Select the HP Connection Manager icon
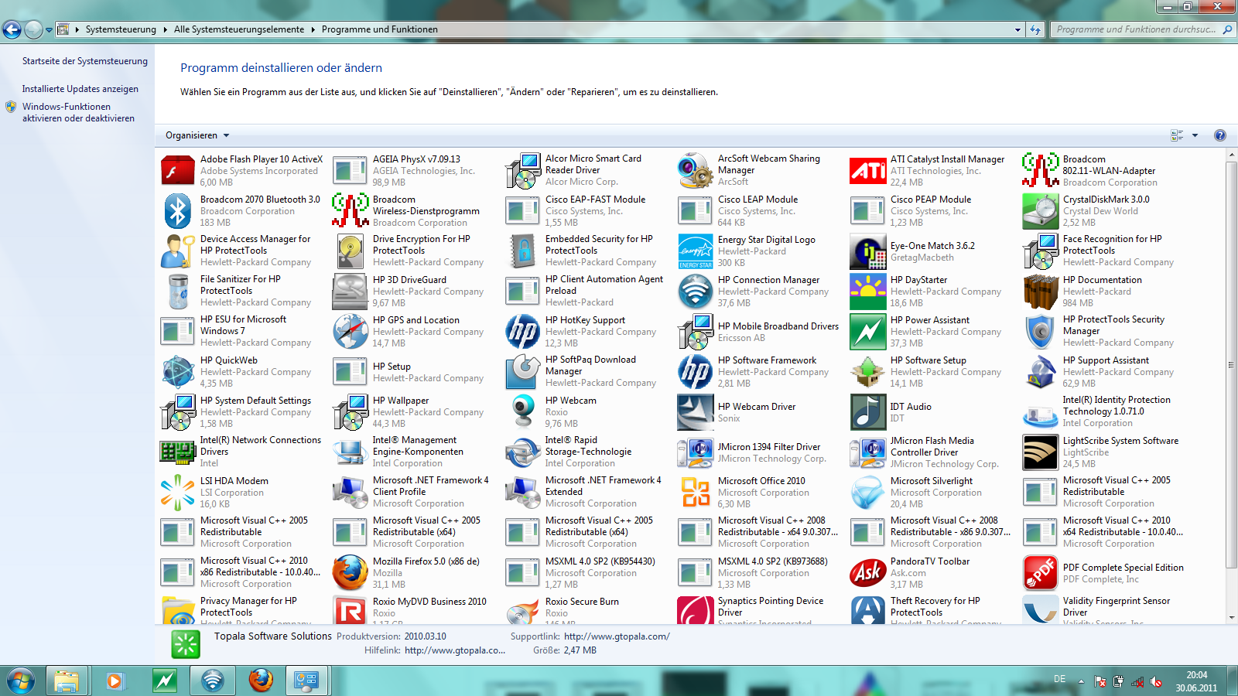 [695, 292]
